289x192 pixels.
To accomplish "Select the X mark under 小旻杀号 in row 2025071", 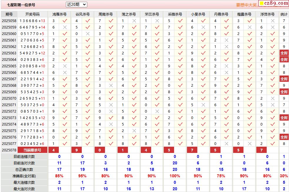I will point(203,105).
